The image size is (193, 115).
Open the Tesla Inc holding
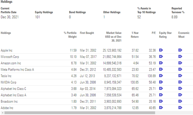coord(6,76)
